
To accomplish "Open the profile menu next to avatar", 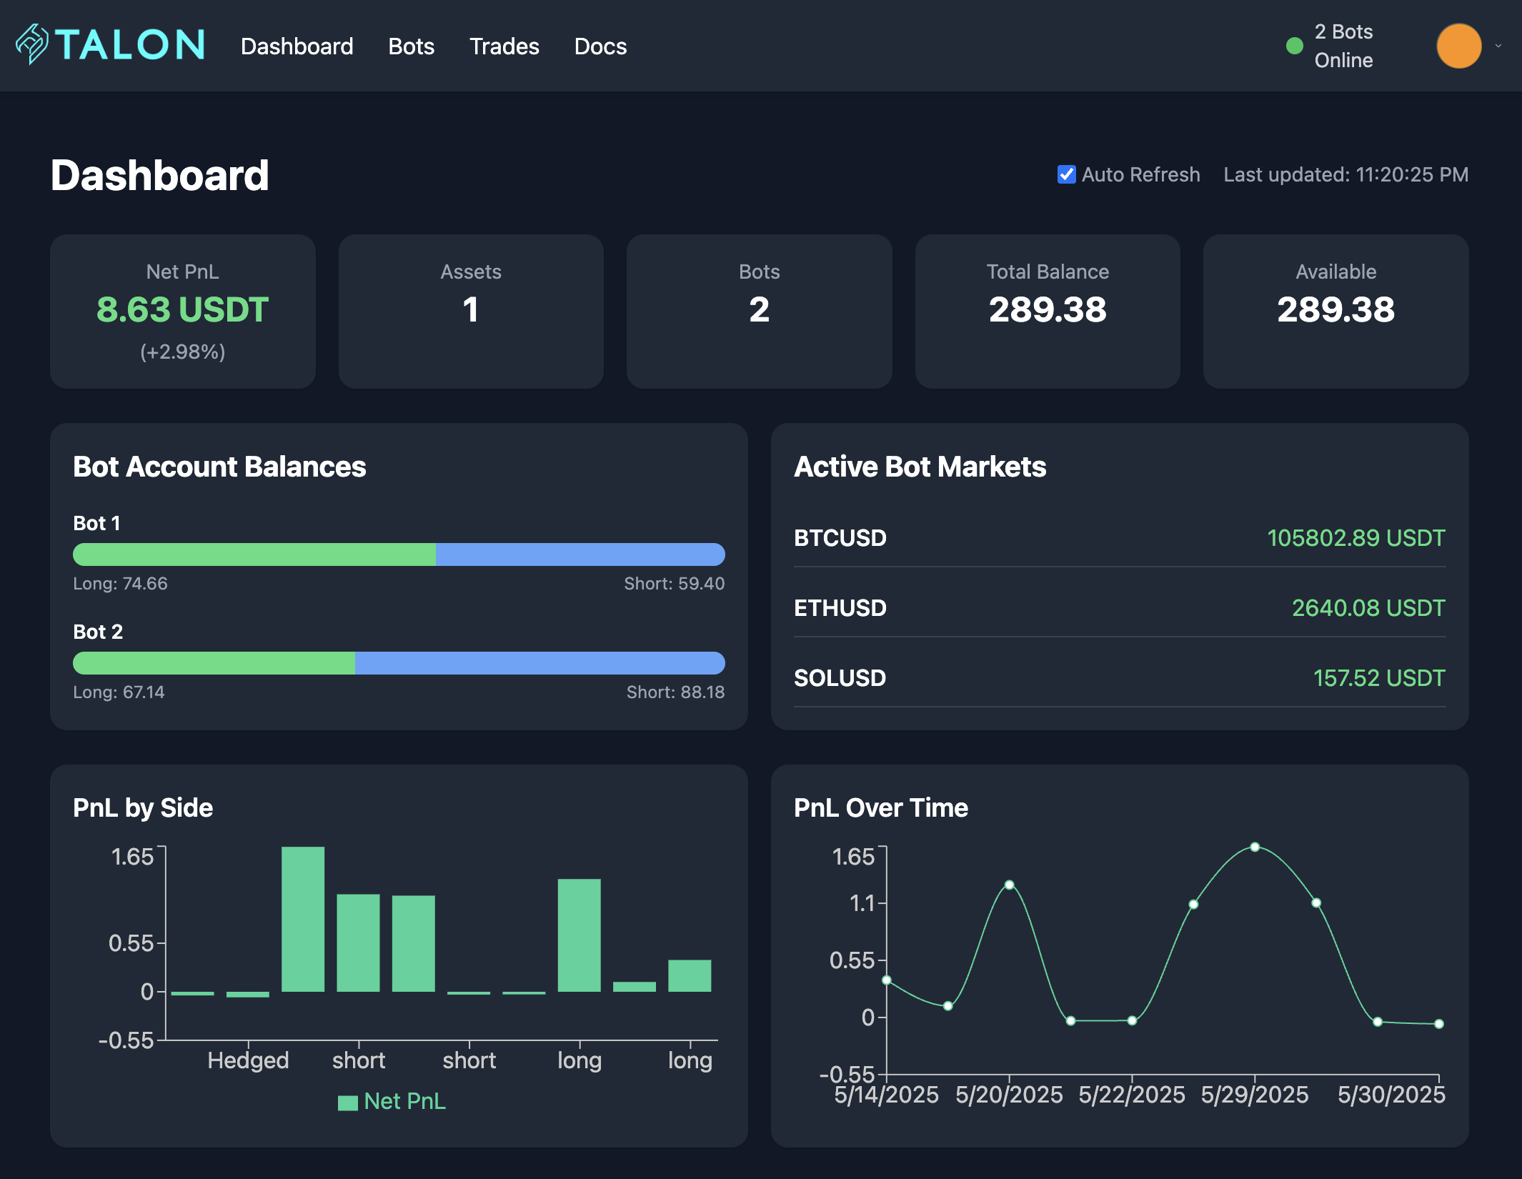I will pos(1458,45).
